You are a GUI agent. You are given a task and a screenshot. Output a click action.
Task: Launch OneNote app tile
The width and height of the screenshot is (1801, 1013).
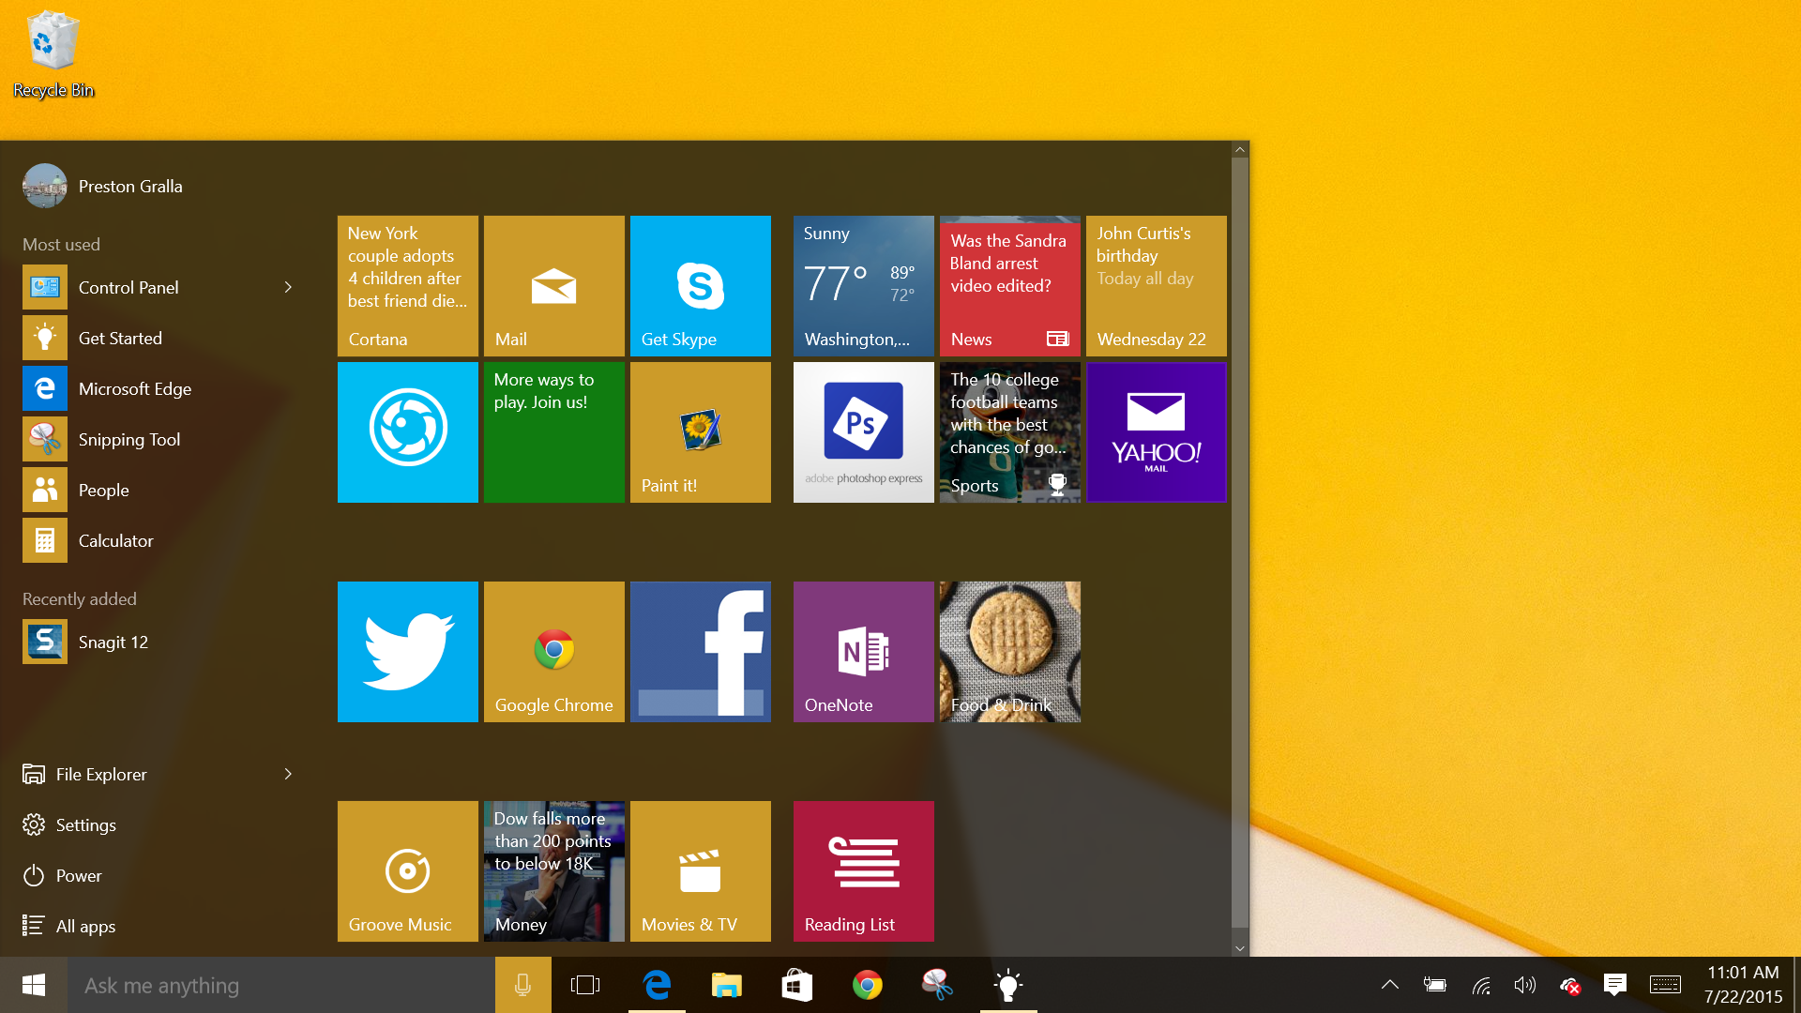(x=862, y=652)
